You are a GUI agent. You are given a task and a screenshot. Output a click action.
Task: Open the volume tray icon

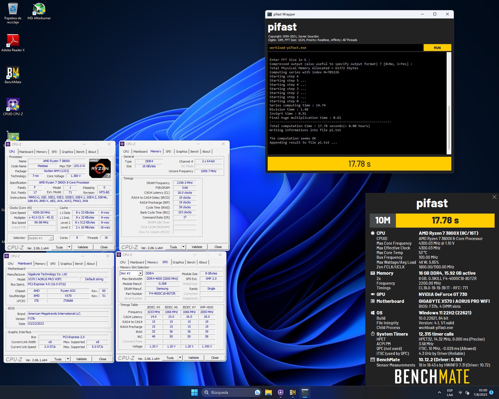point(467,393)
